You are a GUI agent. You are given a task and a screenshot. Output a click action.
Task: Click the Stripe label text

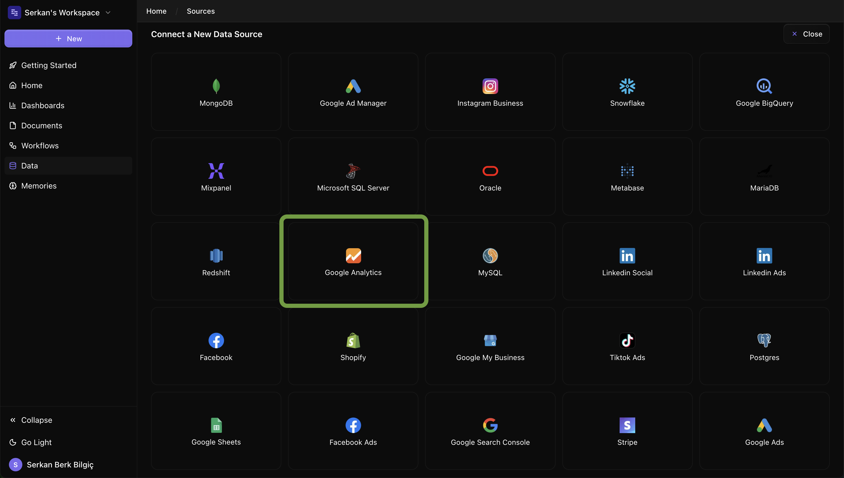click(x=627, y=442)
